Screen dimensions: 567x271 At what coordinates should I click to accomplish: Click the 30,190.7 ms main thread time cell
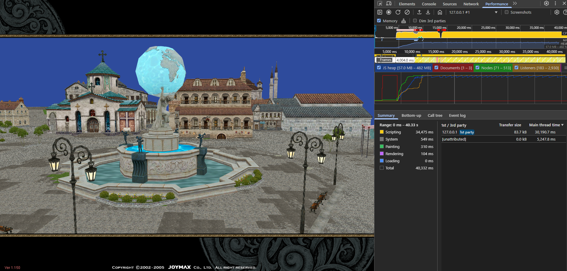pyautogui.click(x=545, y=132)
